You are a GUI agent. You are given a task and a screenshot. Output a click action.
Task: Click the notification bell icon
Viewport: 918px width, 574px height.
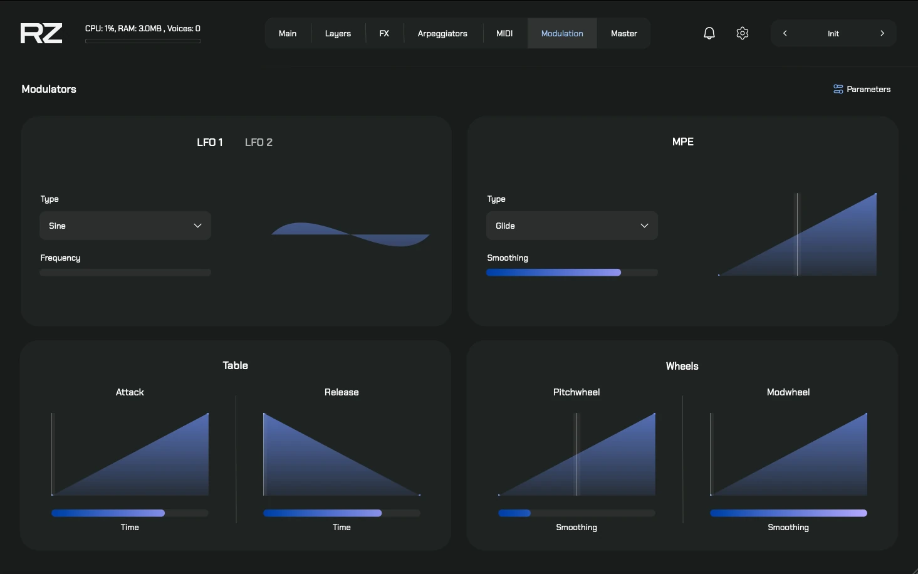point(709,33)
